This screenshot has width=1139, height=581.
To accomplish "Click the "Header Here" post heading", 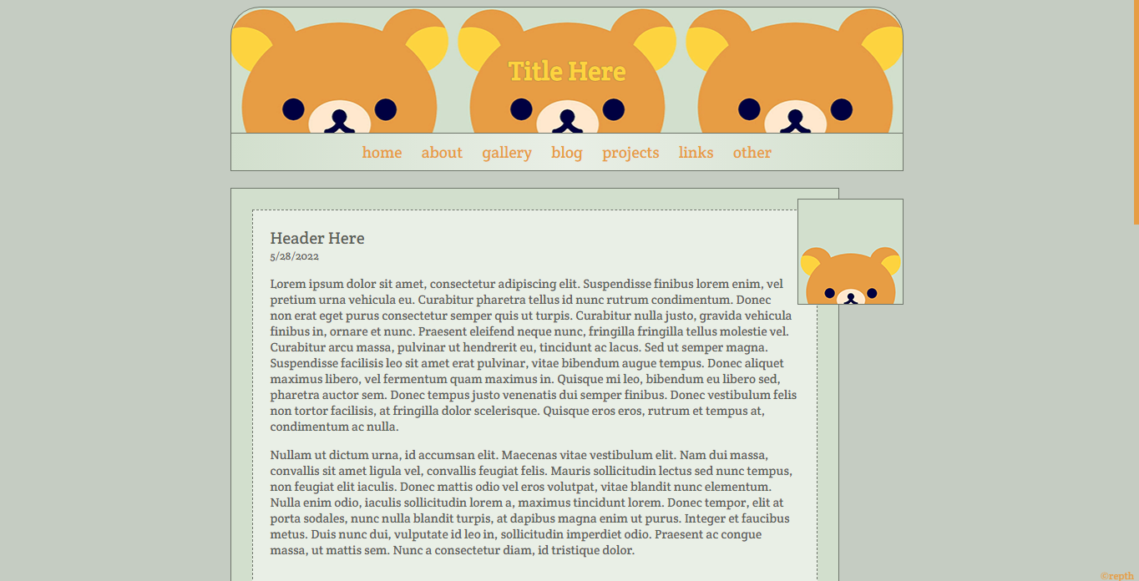I will [317, 239].
